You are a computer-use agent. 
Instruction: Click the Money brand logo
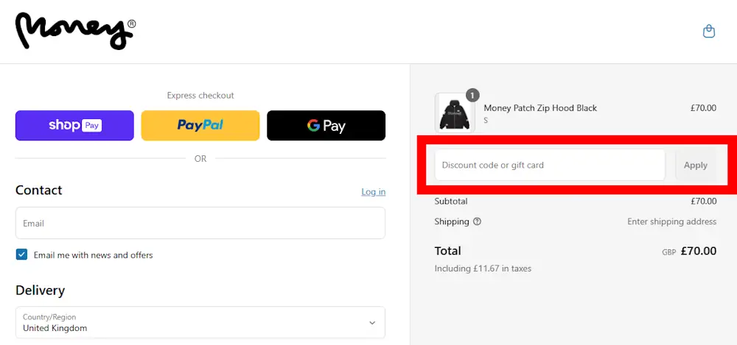[x=75, y=32]
